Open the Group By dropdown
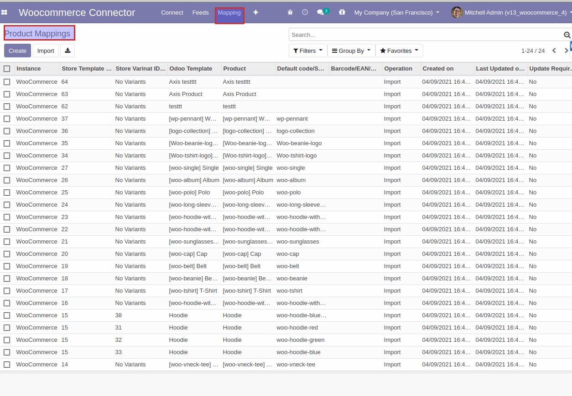 (x=351, y=51)
